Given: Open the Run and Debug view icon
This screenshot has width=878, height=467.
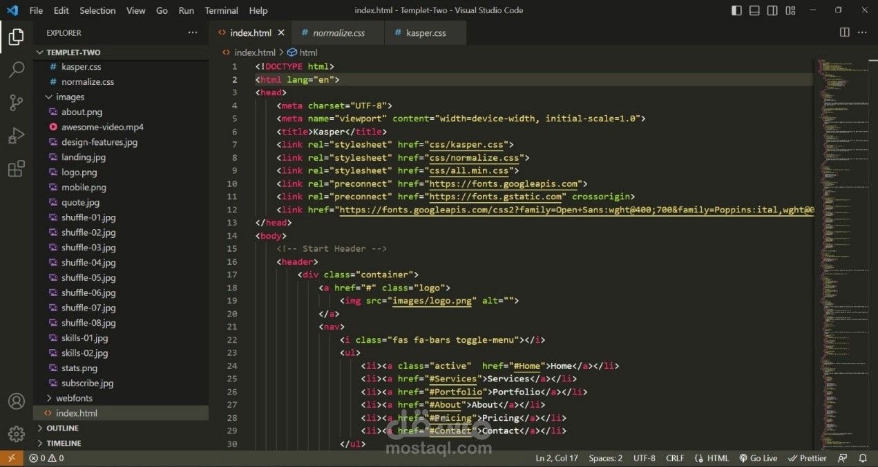Looking at the screenshot, I should click(x=17, y=136).
